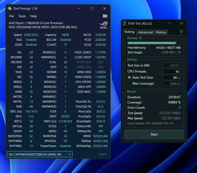Select the Auto Test Size radio button
The width and height of the screenshot is (197, 173).
[x=129, y=77]
